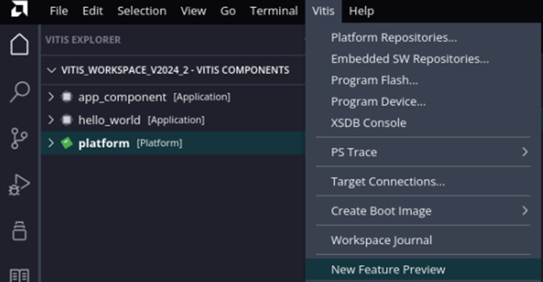
Task: Open the Selection menu
Action: (x=142, y=11)
